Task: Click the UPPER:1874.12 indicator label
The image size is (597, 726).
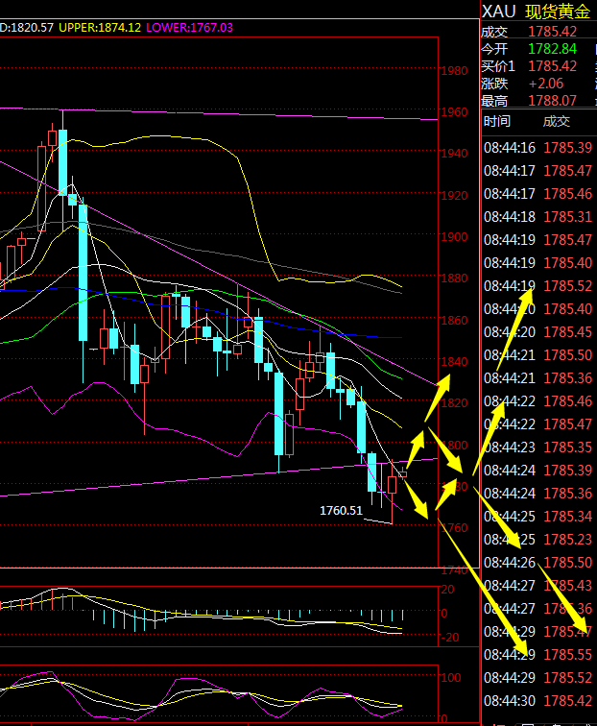Action: click(100, 28)
